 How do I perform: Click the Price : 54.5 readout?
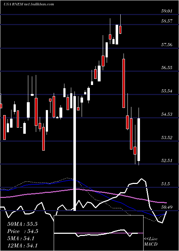tap(23, 231)
